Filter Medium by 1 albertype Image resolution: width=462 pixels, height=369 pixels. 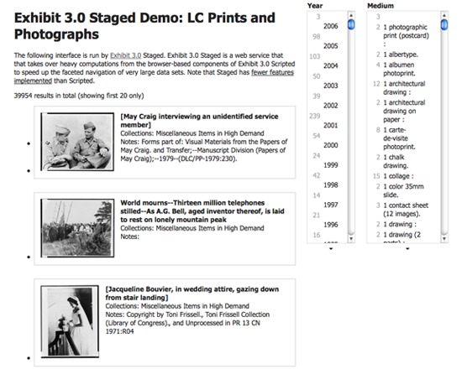[401, 55]
